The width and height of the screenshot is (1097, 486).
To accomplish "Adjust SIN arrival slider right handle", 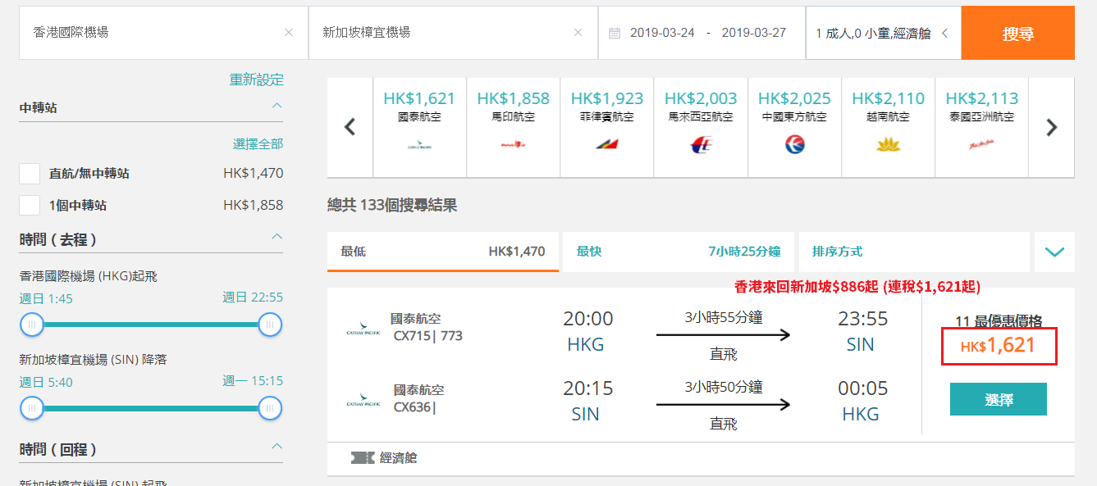I will 270,407.
